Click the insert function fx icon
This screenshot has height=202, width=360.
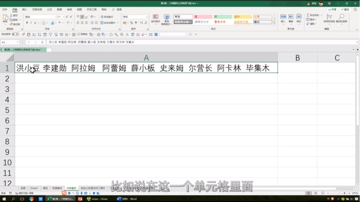[42, 42]
